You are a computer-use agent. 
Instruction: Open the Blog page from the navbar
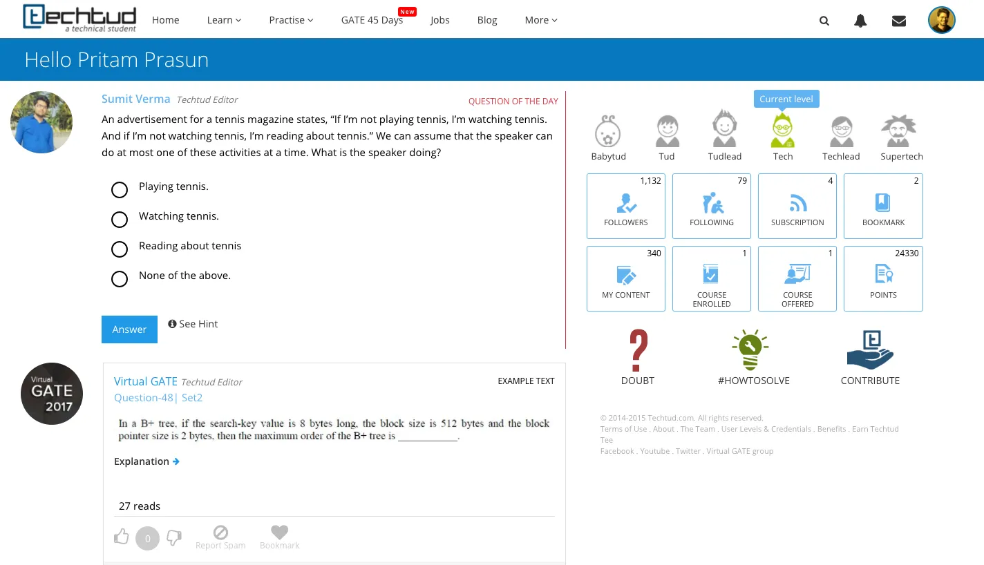[x=486, y=19]
